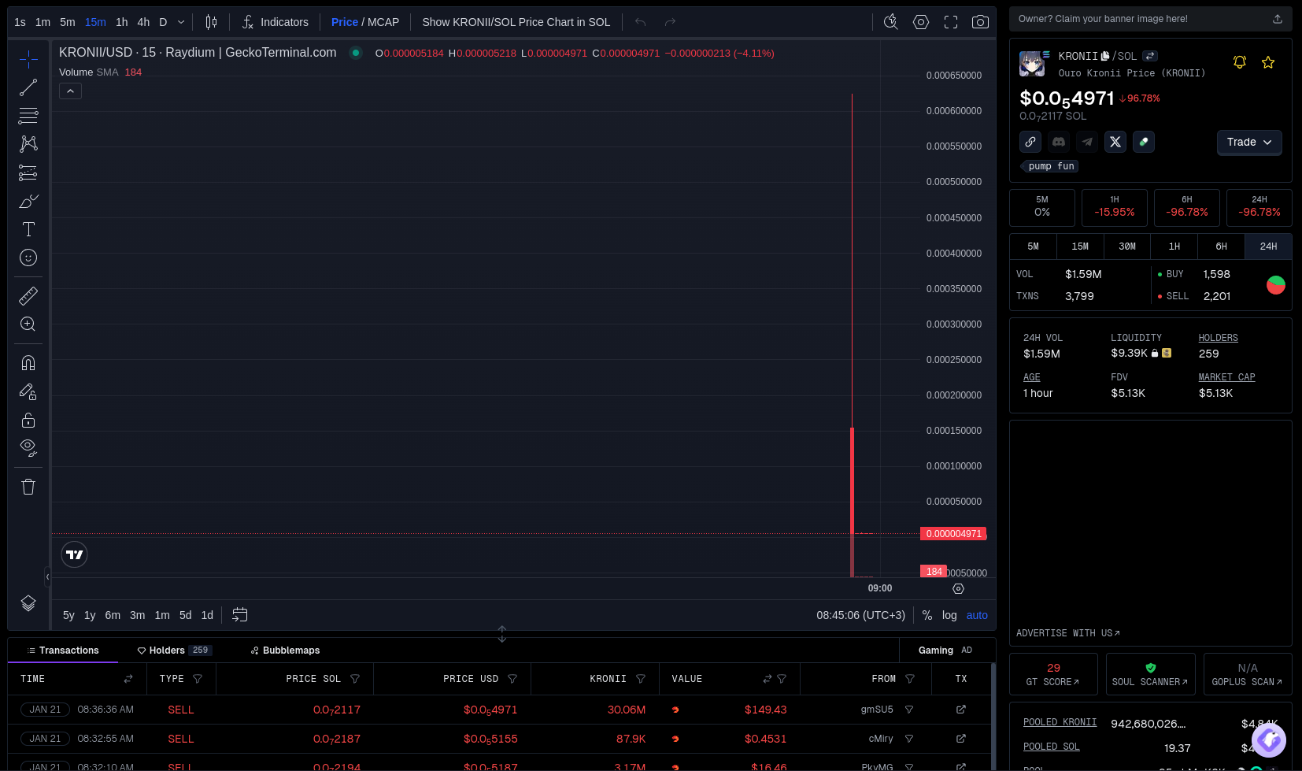Image resolution: width=1302 pixels, height=771 pixels.
Task: Open the SOUL SCANNER link
Action: 1150,675
